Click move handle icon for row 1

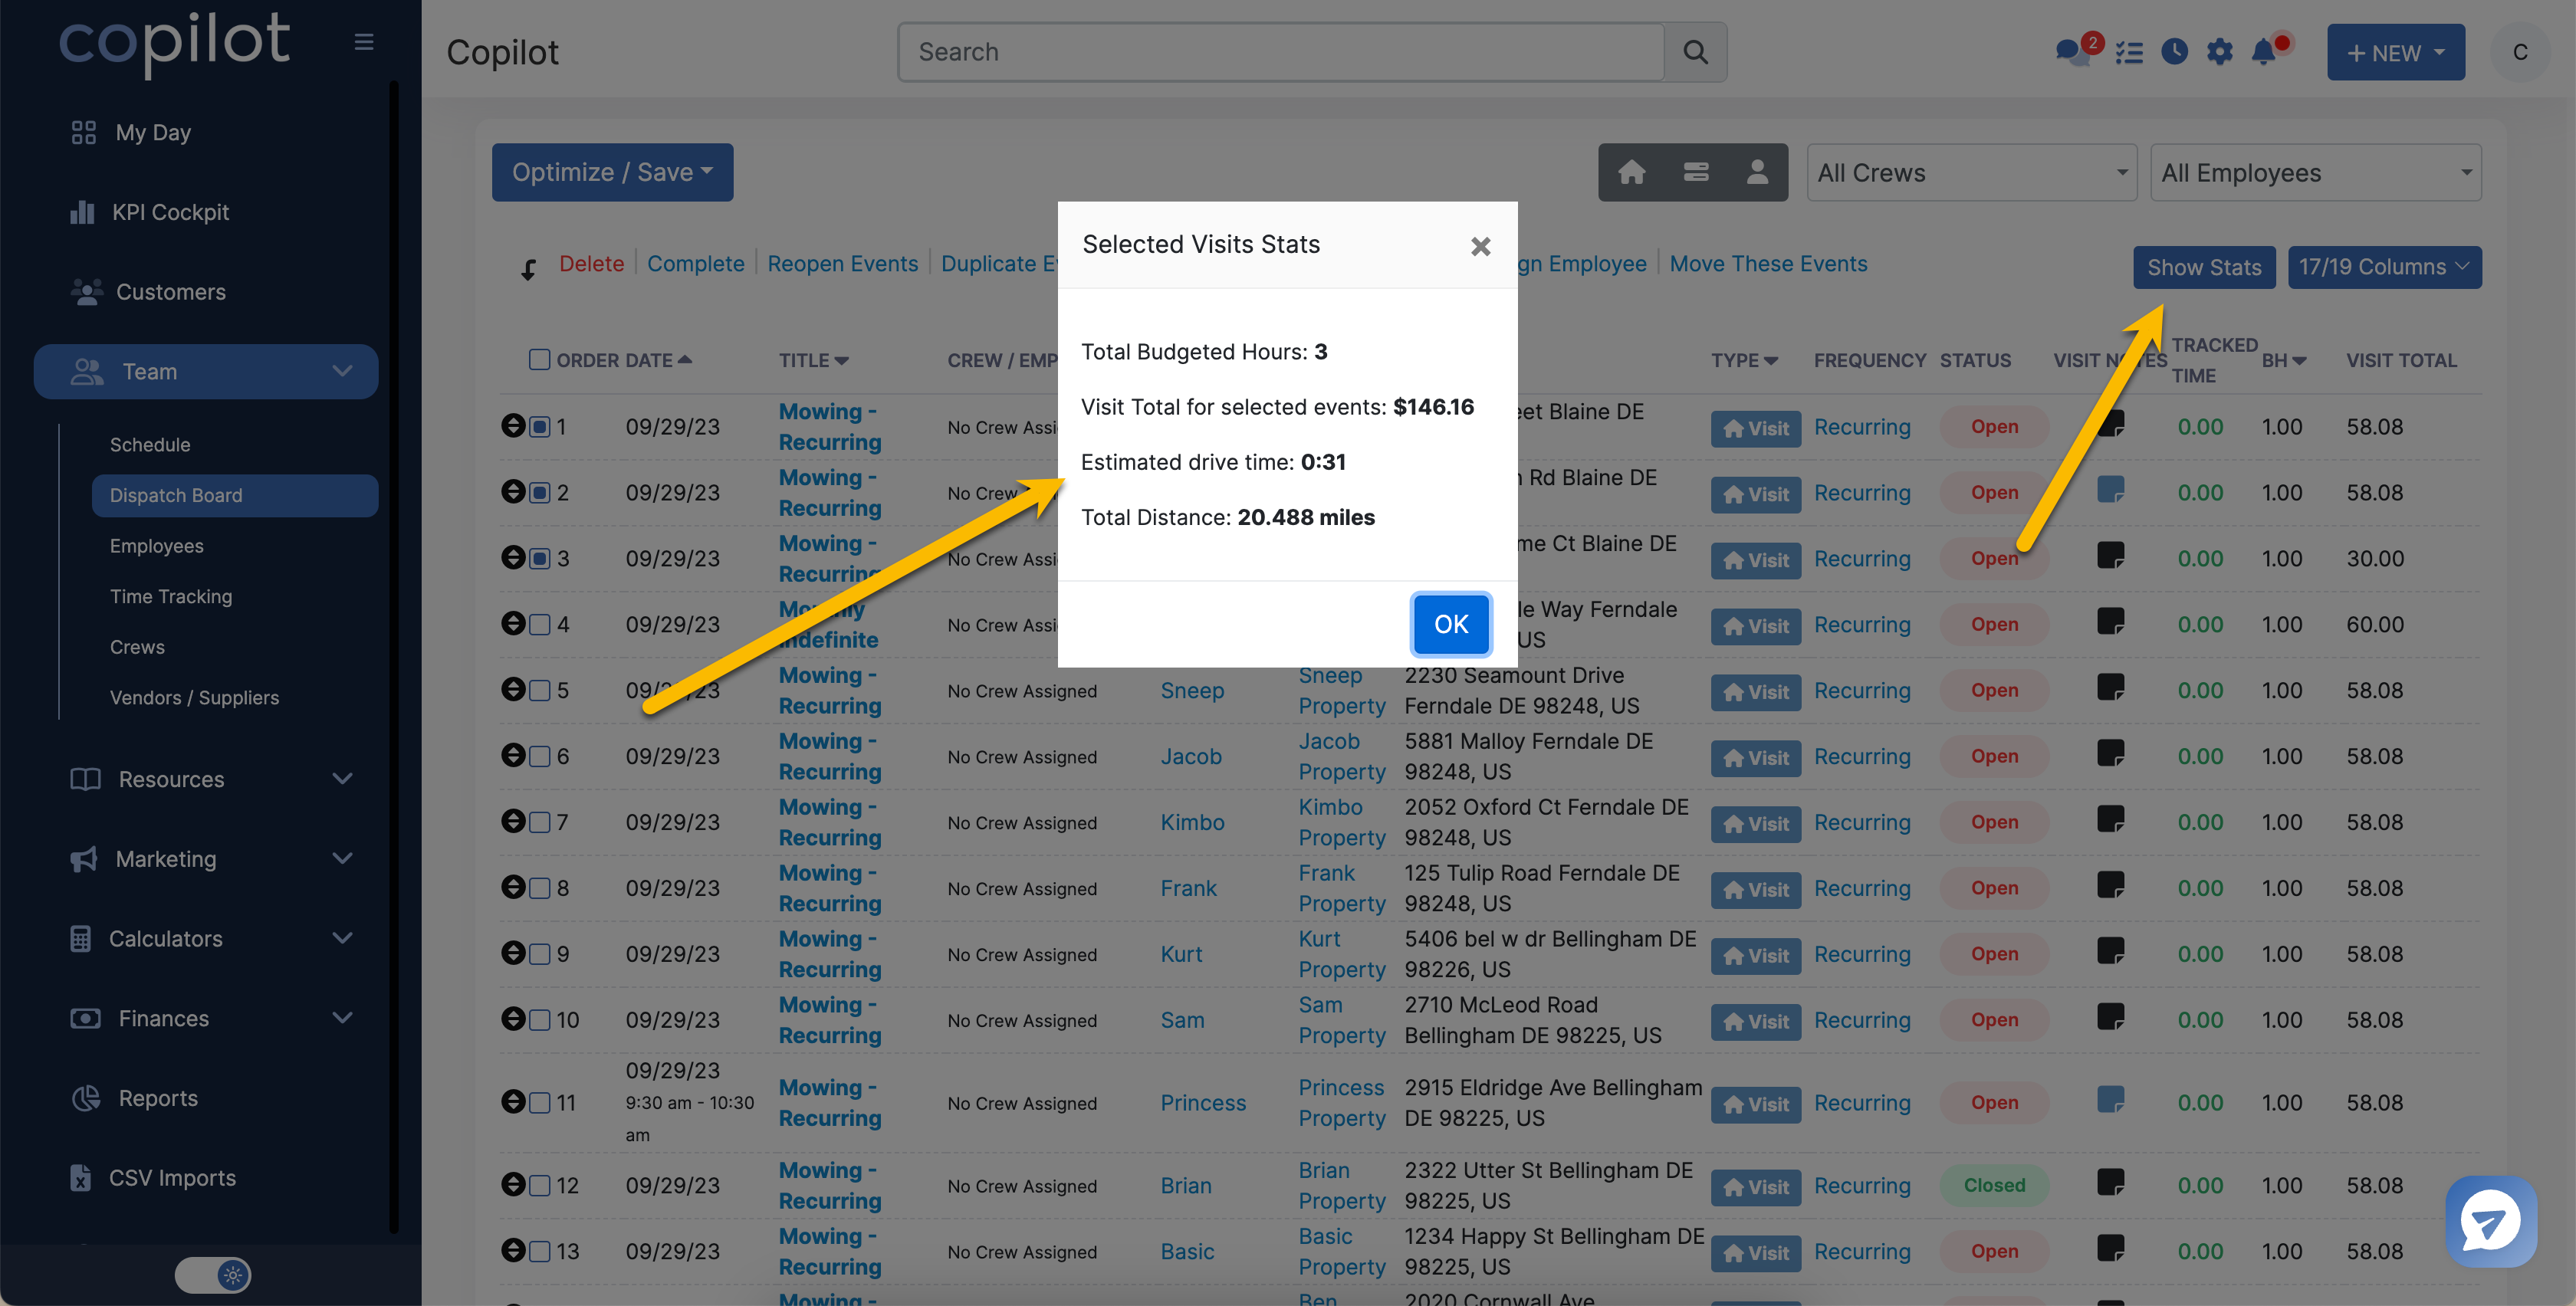pos(513,426)
